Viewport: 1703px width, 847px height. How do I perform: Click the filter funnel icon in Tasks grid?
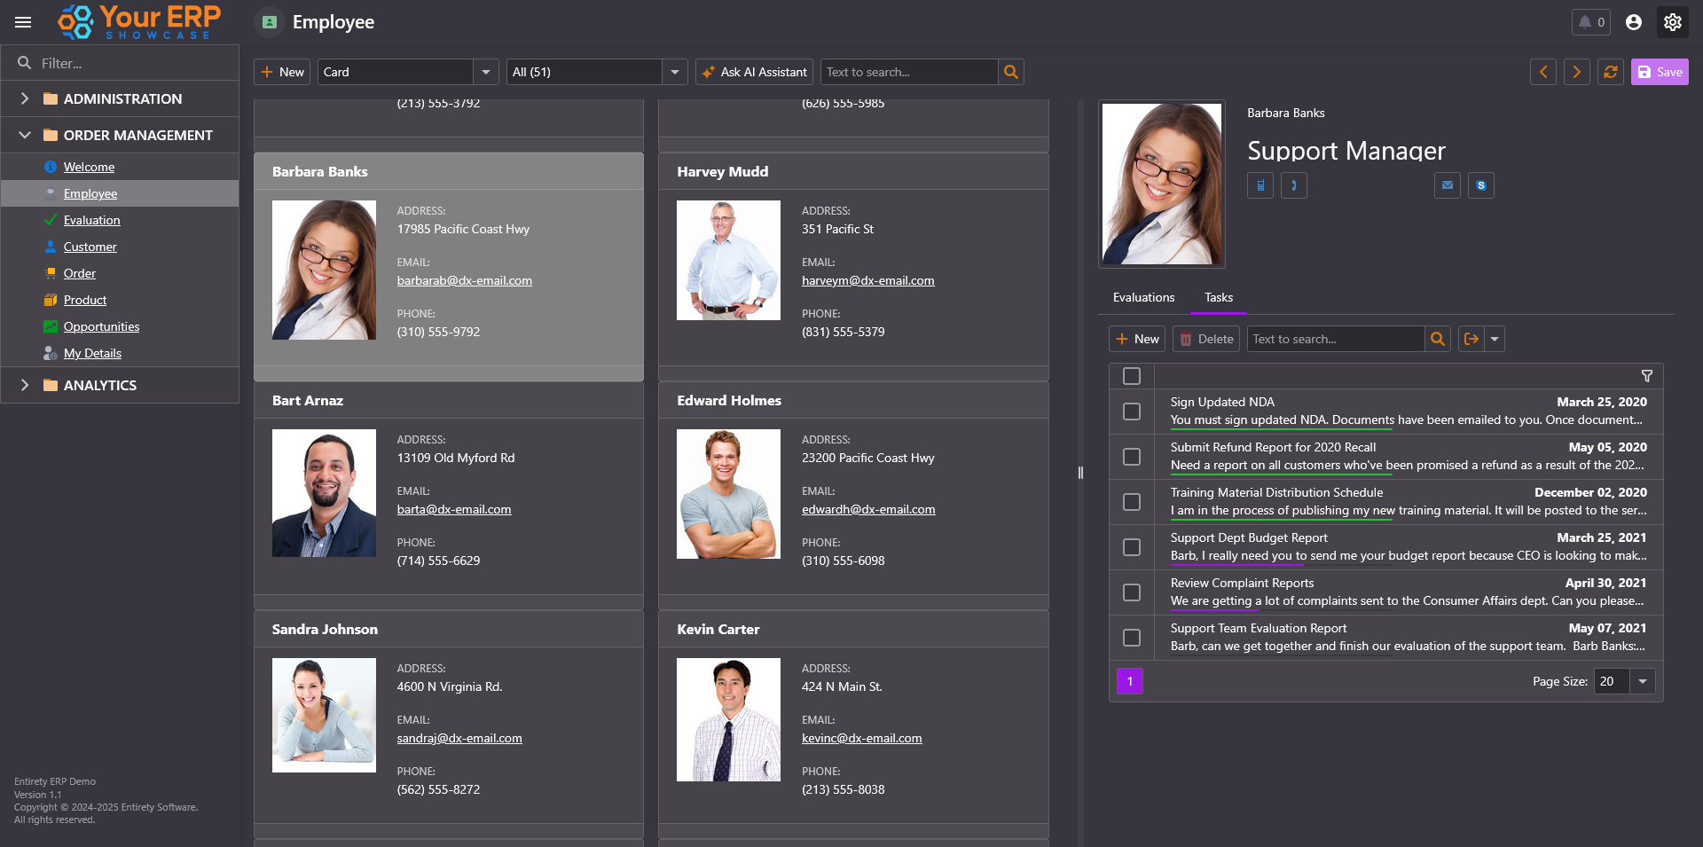point(1646,376)
